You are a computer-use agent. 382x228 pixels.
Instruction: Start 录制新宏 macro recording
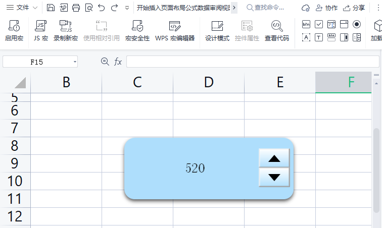click(x=66, y=30)
